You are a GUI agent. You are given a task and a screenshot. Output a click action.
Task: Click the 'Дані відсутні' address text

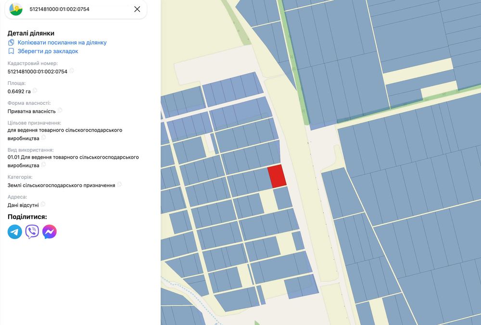[x=23, y=205]
